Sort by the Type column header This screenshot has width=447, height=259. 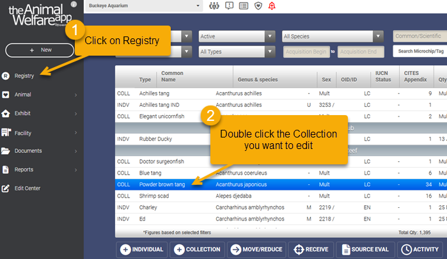[x=145, y=79]
